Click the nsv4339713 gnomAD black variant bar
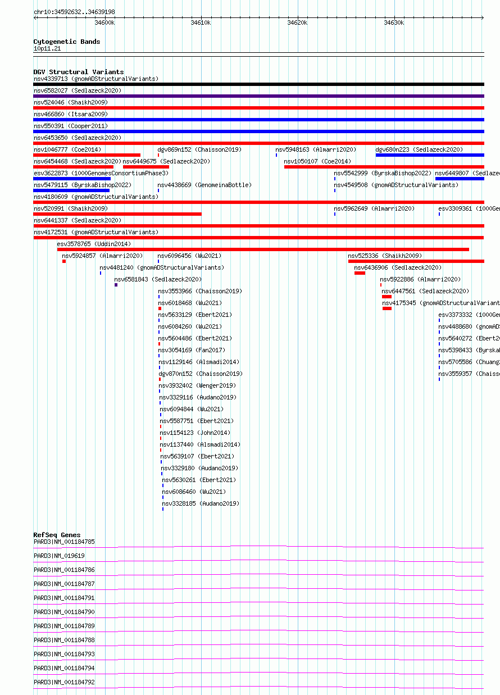Image resolution: width=500 pixels, height=695 pixels. pyautogui.click(x=258, y=84)
